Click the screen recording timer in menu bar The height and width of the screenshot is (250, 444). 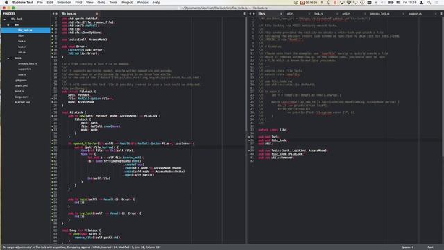(309, 3)
